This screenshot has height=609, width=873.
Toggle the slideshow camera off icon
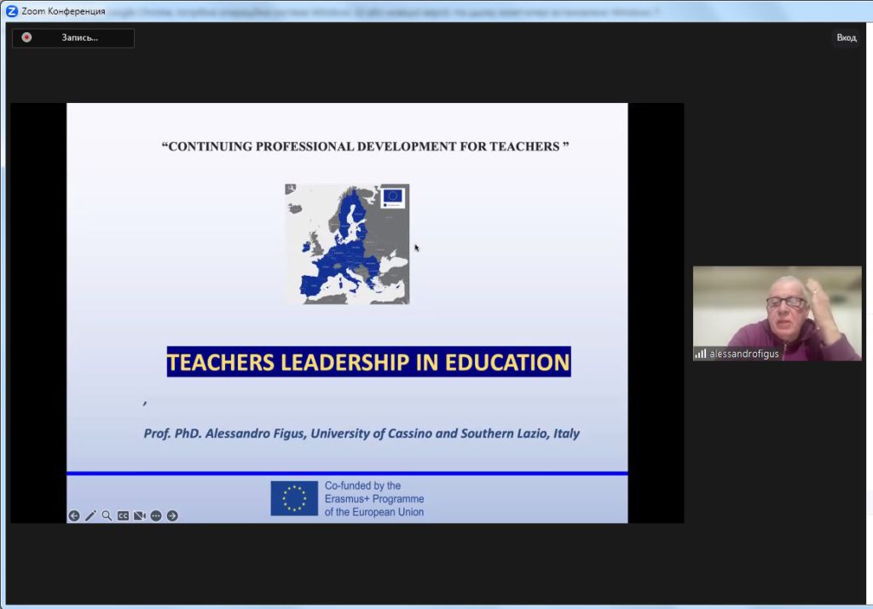pyautogui.click(x=140, y=515)
